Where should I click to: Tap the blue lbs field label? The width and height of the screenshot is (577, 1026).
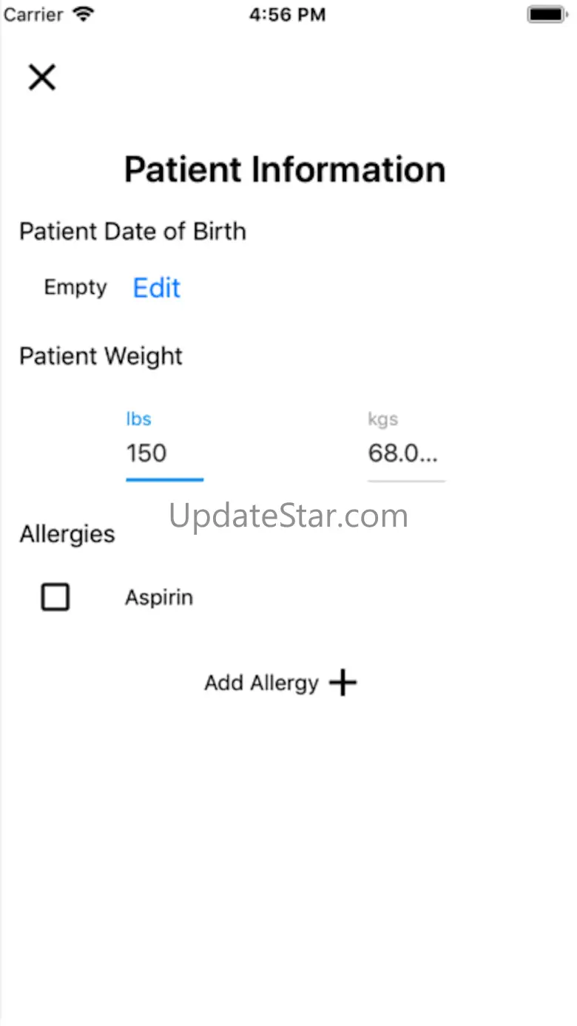coord(138,419)
